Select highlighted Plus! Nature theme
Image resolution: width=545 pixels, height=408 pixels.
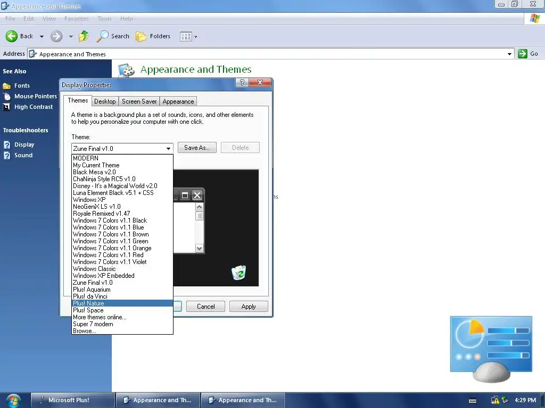point(122,303)
